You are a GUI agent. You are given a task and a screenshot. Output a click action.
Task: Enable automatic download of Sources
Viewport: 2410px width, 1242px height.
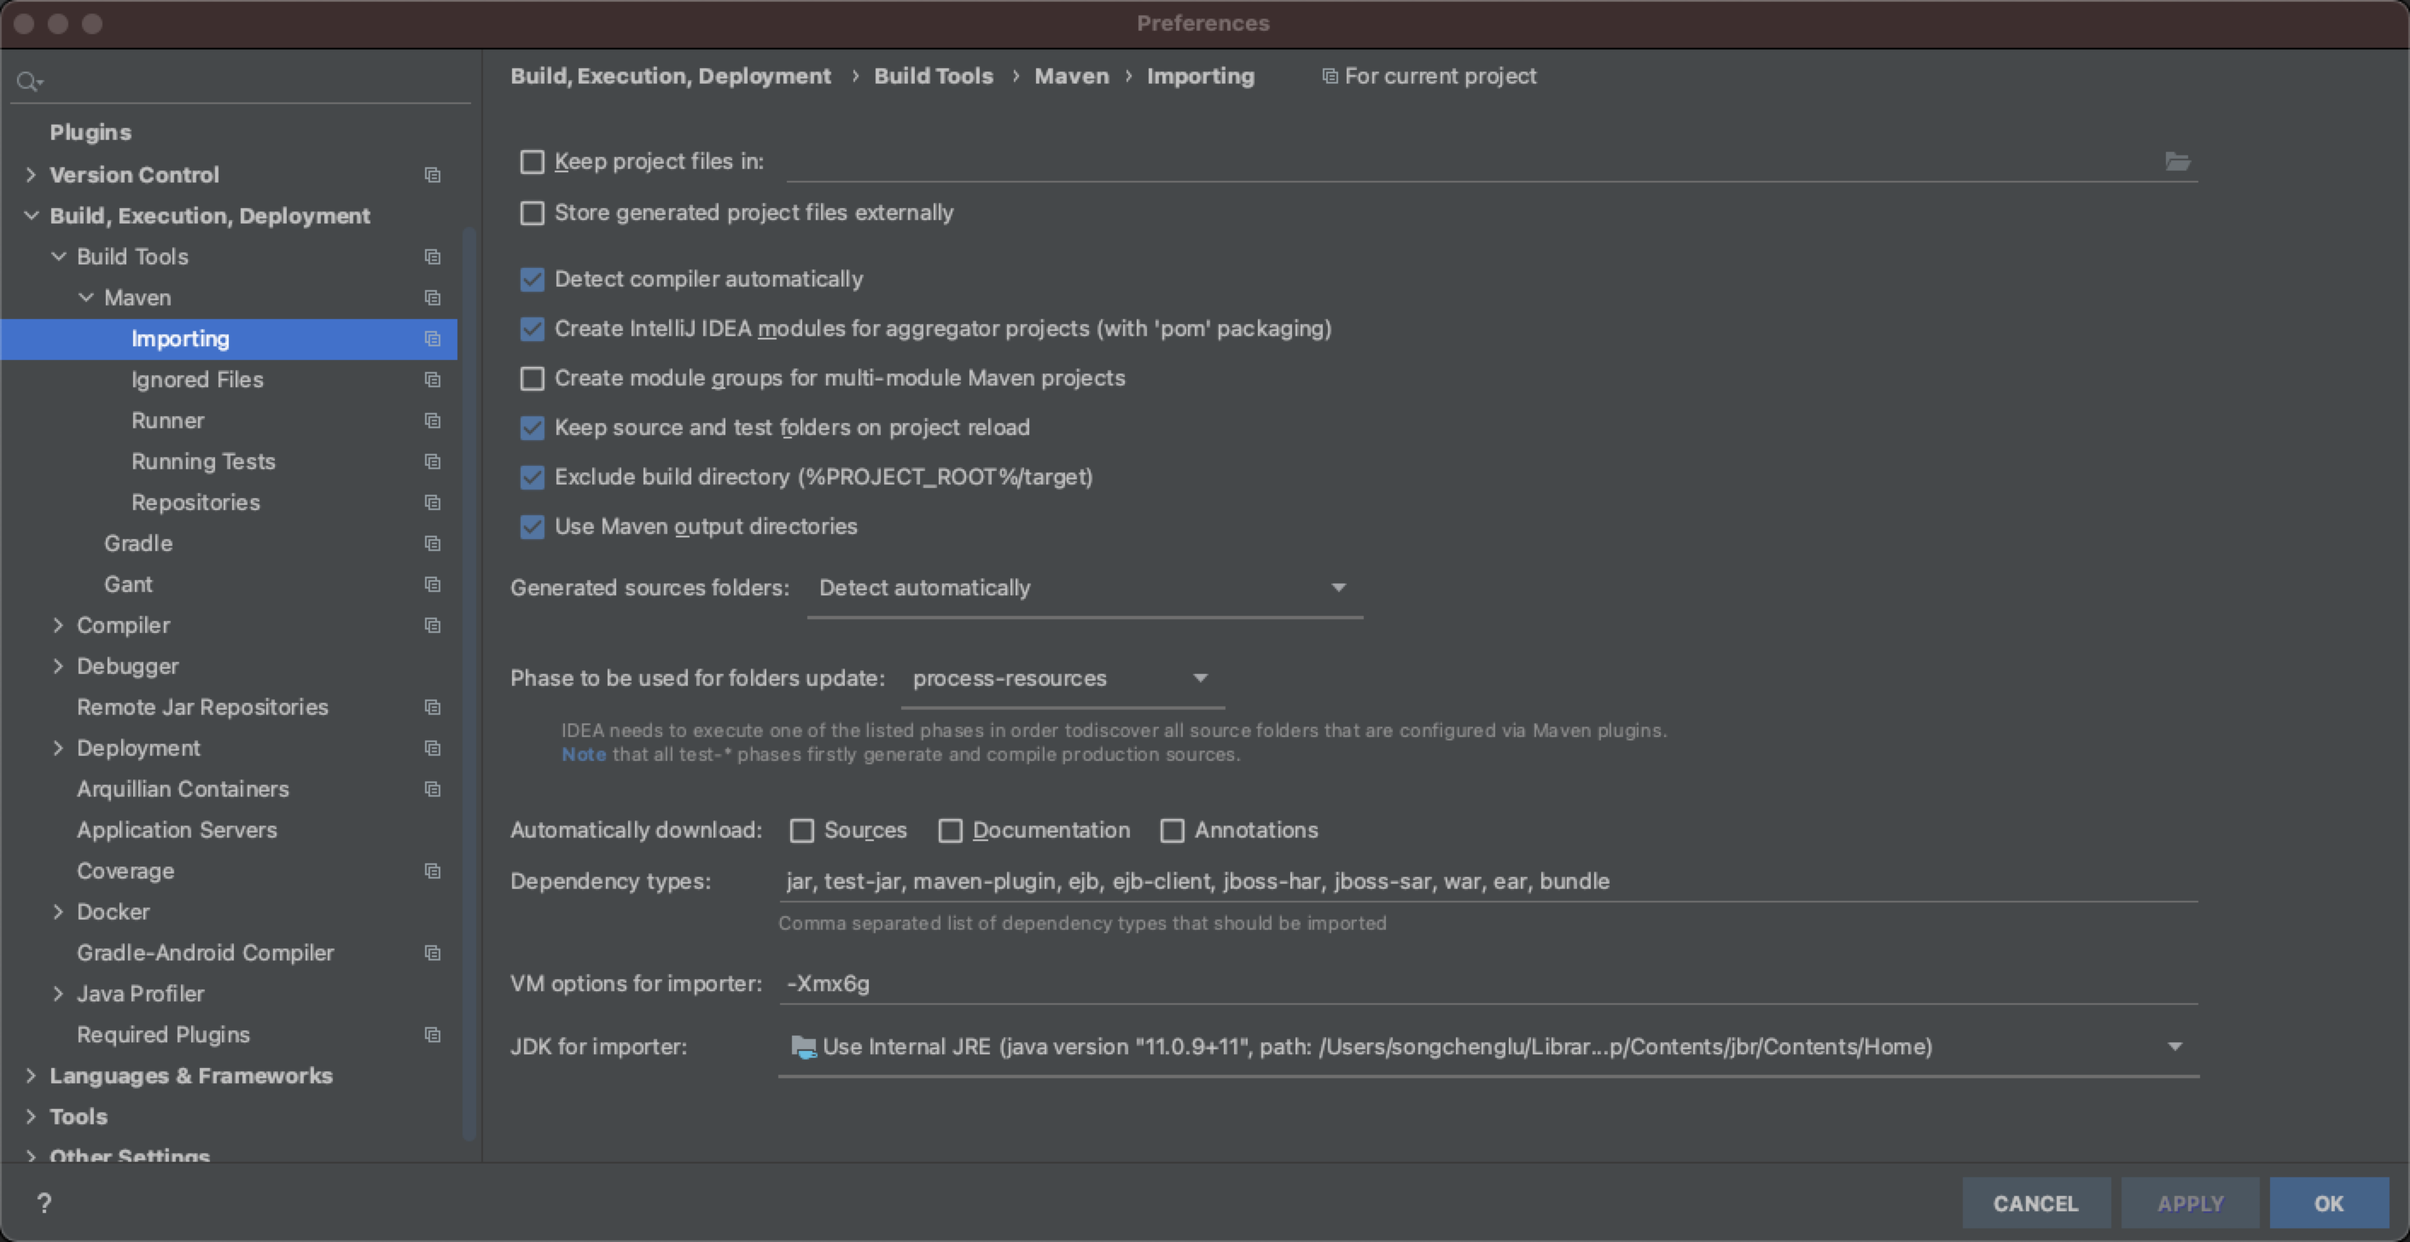802,831
